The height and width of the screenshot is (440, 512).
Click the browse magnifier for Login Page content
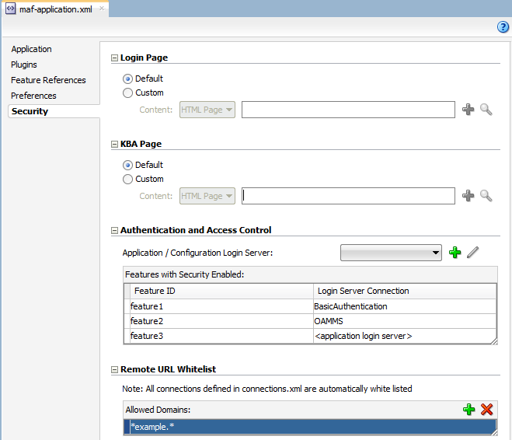tap(486, 110)
